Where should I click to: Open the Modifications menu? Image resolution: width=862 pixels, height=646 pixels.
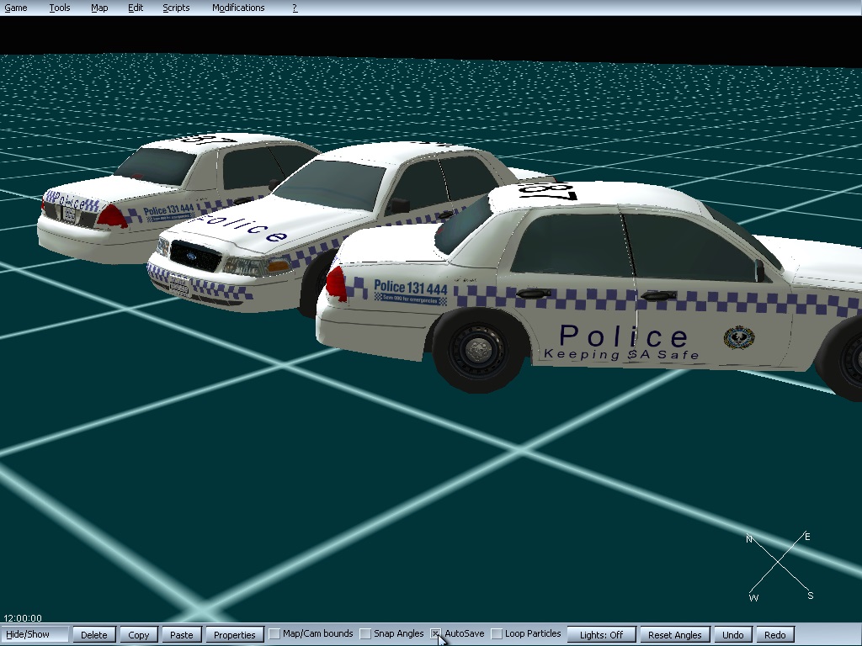[238, 8]
